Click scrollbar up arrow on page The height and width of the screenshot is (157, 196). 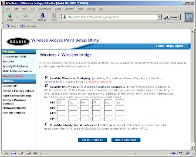[193, 31]
